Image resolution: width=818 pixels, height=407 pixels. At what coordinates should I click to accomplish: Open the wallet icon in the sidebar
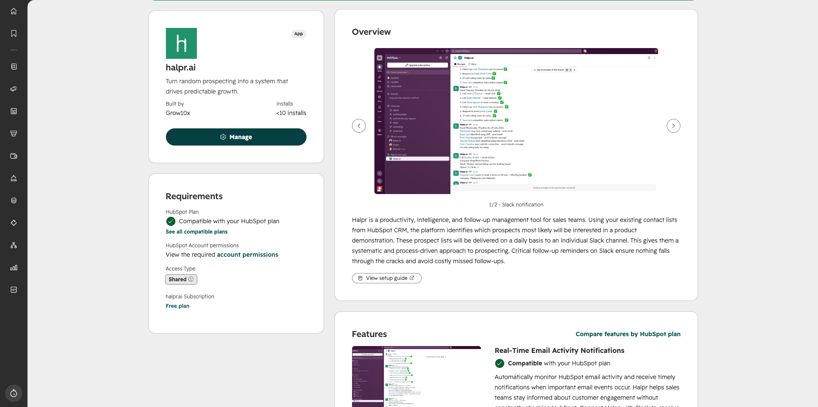click(x=14, y=156)
